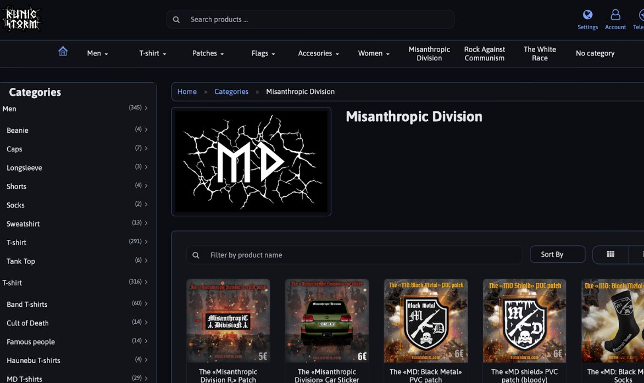Open Settings globe icon
The image size is (644, 383).
pyautogui.click(x=588, y=15)
